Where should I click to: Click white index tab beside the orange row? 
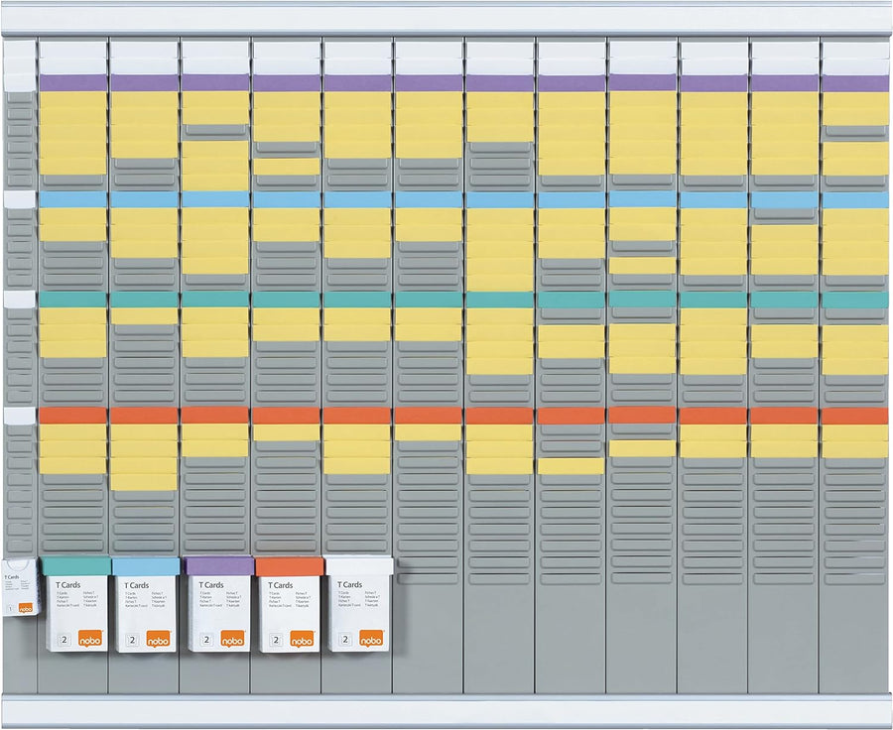coord(19,416)
